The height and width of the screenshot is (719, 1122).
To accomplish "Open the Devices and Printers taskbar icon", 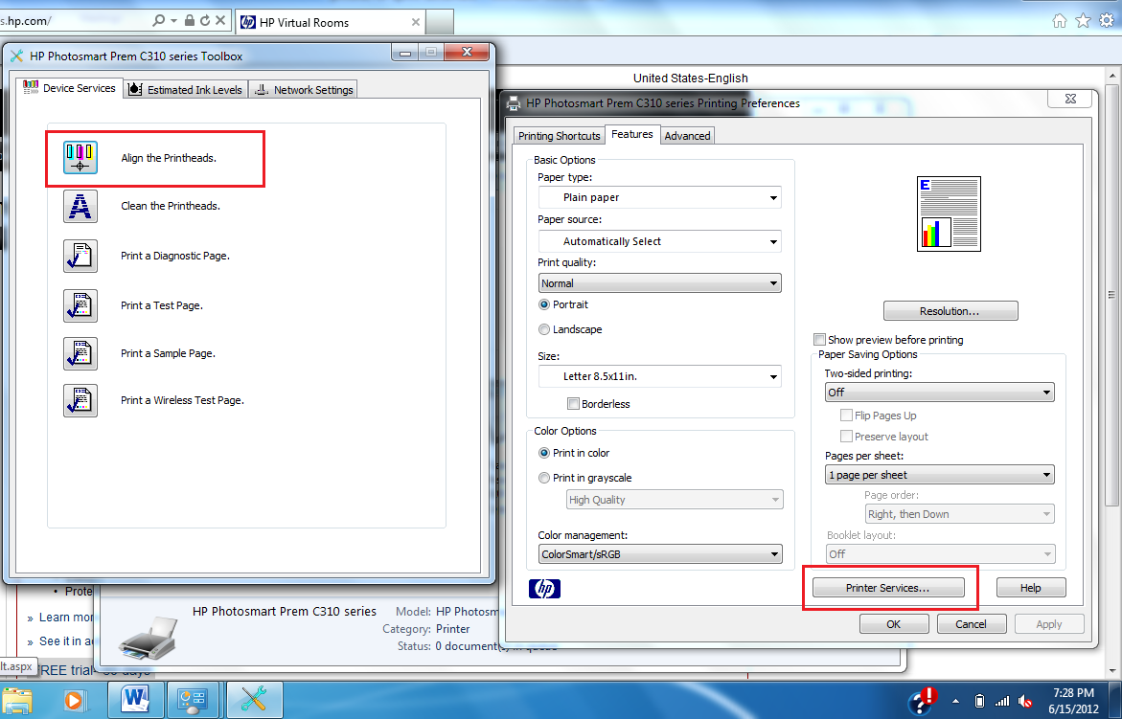I will click(x=193, y=700).
